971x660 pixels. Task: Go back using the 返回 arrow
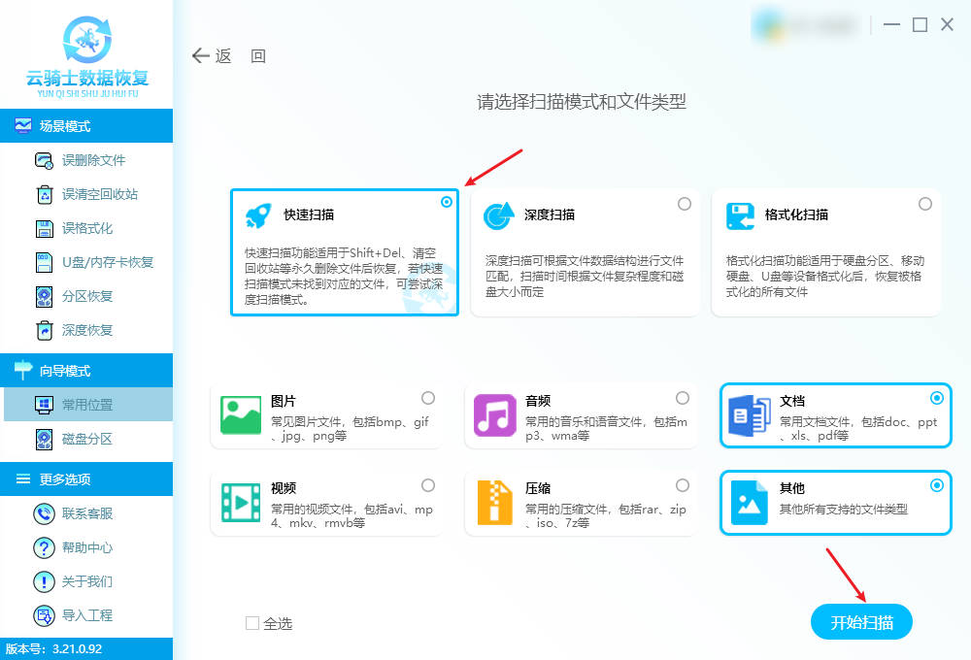tap(202, 56)
